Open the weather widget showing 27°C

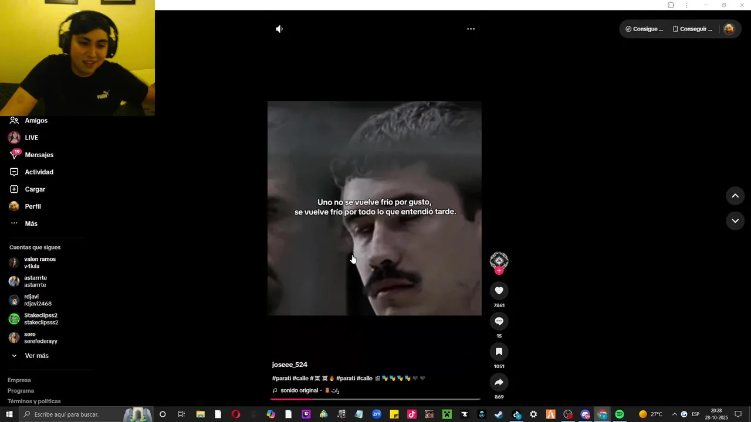pyautogui.click(x=651, y=414)
